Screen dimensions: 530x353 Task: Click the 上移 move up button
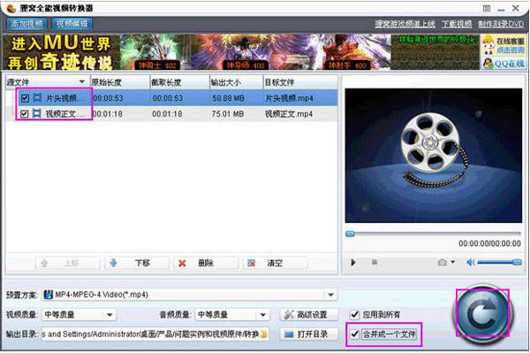pos(68,263)
